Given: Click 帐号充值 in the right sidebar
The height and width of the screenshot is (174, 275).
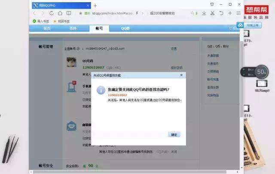Looking at the screenshot, I should click(213, 79).
